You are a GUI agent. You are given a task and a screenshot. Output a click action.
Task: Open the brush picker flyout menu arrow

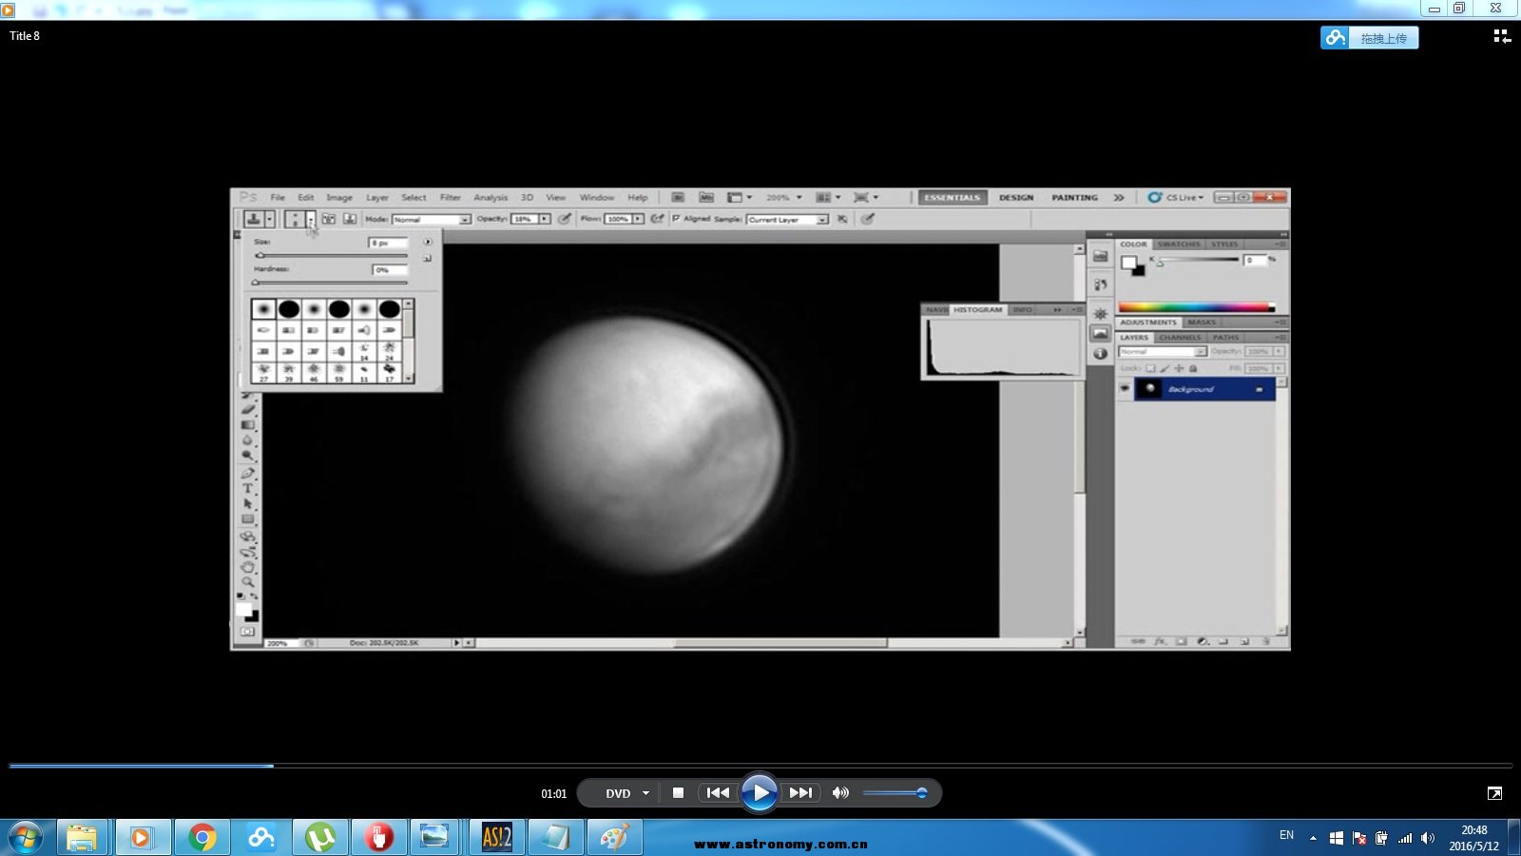coord(428,242)
